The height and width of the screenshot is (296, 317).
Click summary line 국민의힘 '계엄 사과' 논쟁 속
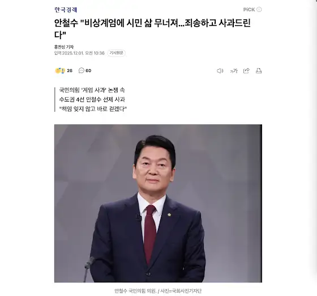[x=92, y=90]
